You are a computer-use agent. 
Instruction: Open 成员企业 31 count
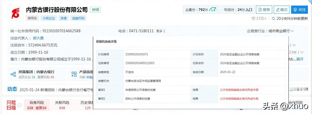(x=27, y=77)
